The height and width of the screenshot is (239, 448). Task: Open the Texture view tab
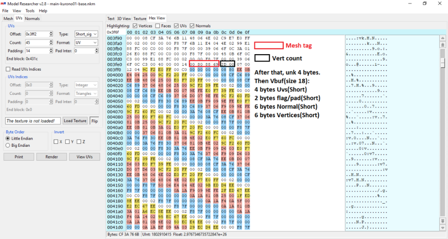140,18
